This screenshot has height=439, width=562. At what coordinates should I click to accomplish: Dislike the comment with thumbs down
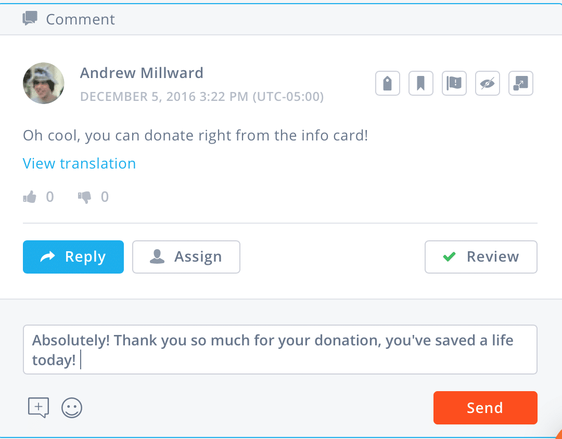(84, 197)
